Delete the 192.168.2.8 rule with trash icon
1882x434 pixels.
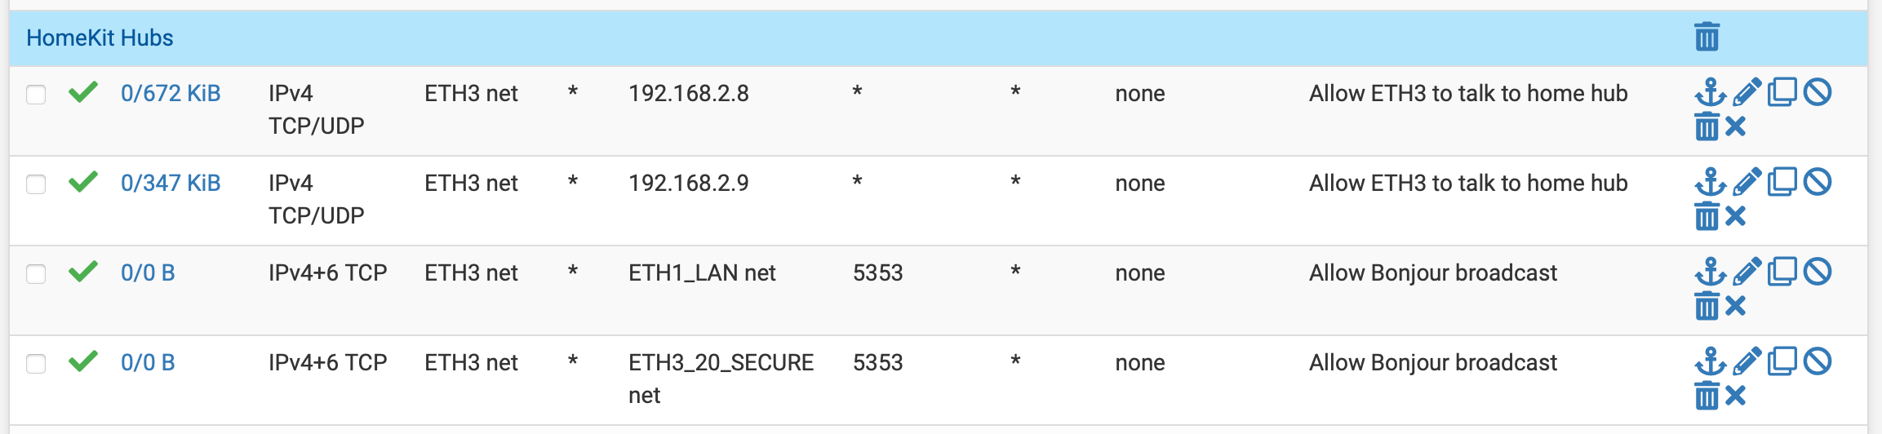1707,128
